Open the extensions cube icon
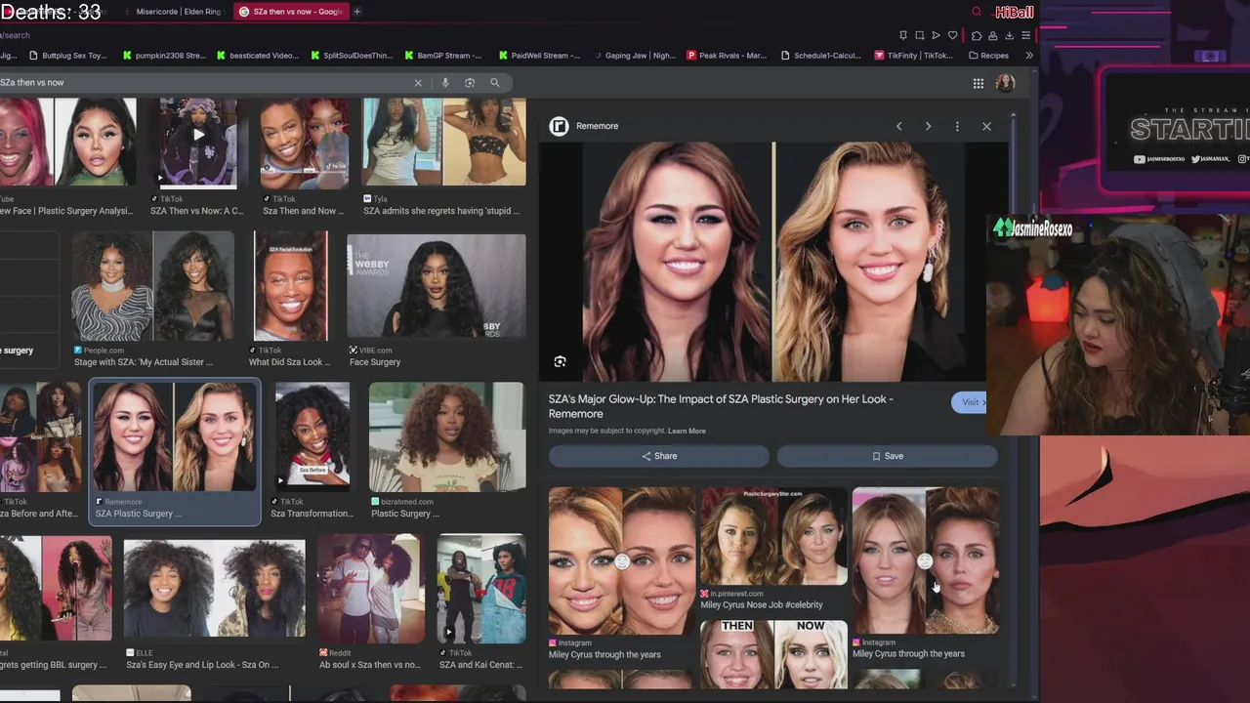 [977, 35]
